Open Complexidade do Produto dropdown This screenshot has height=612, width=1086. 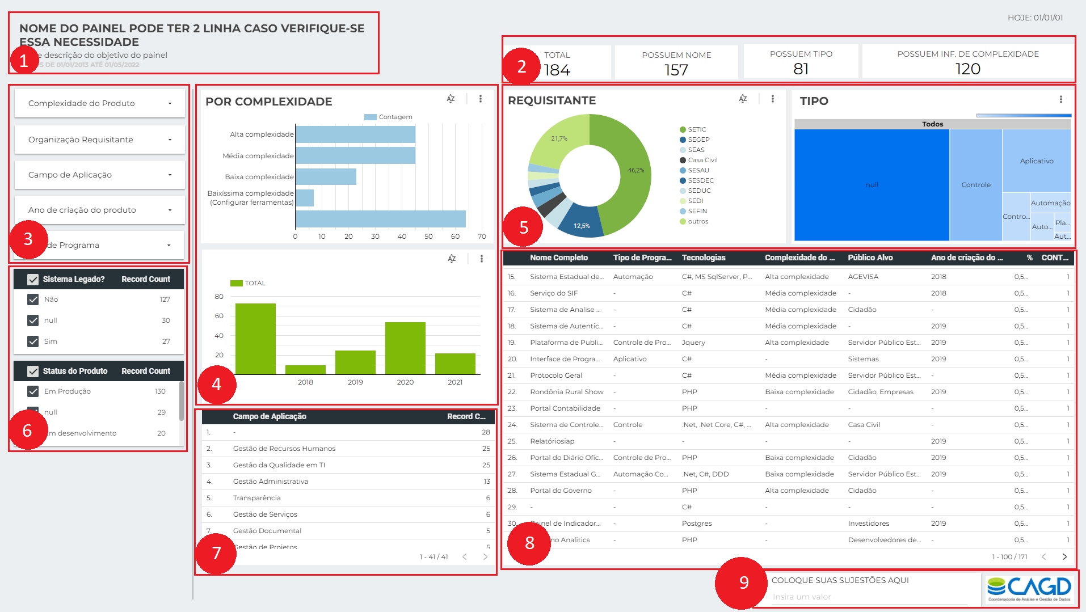[x=100, y=103]
